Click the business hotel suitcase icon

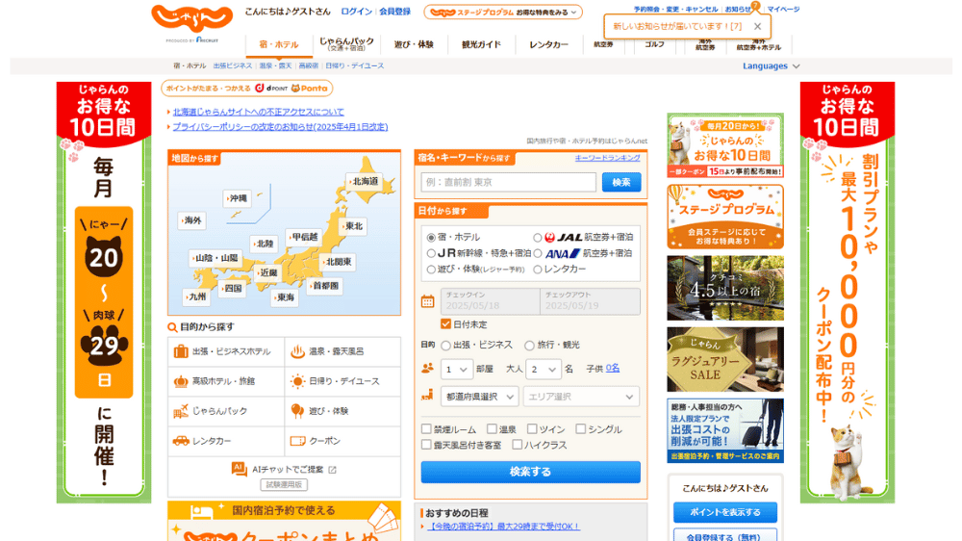coord(181,352)
